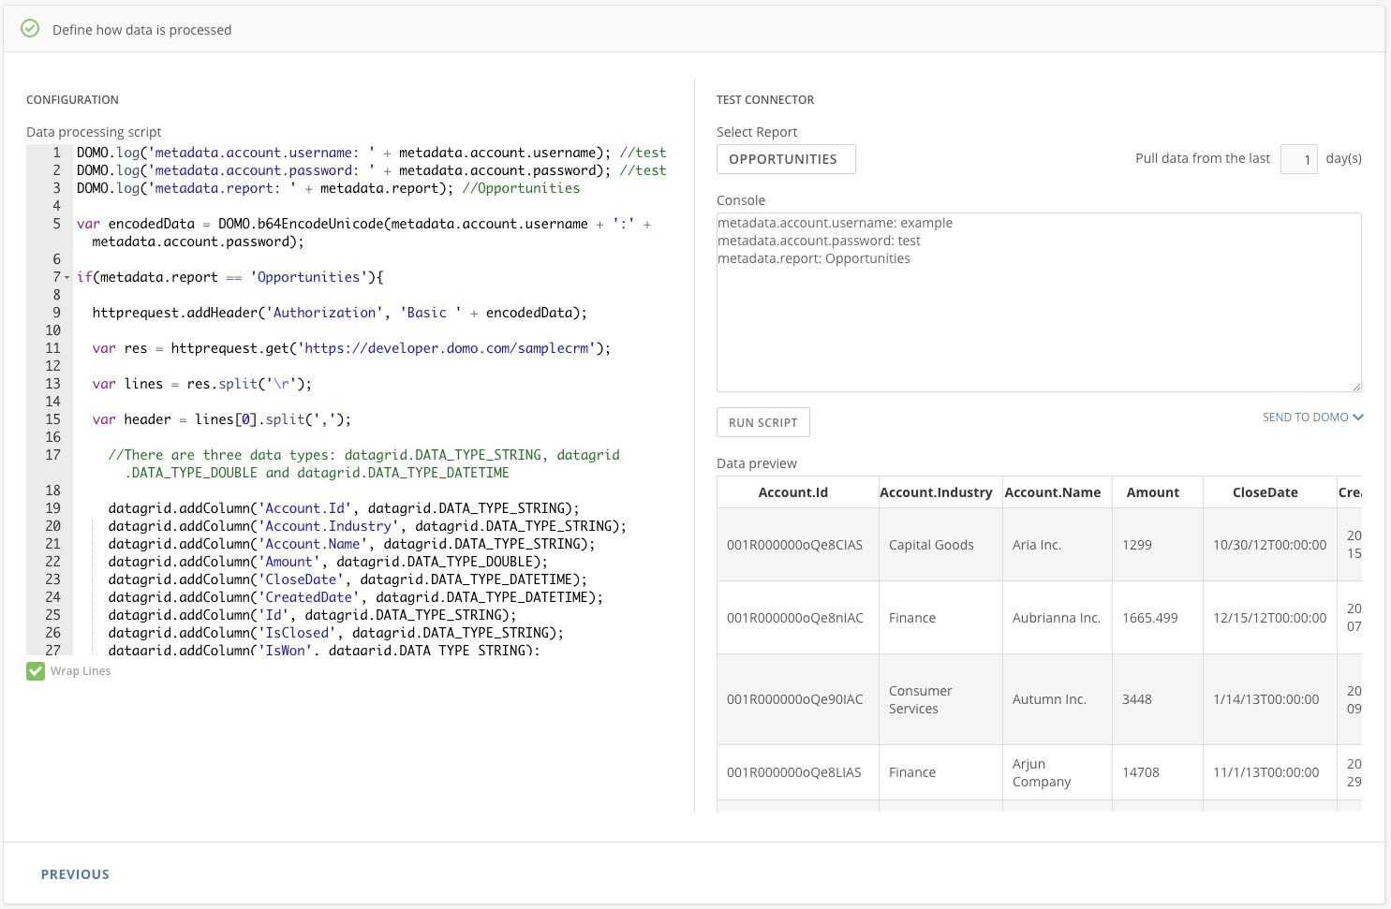Click the addColumn 'CloseDate' code line
Screen dimensions: 1391x909
point(348,579)
